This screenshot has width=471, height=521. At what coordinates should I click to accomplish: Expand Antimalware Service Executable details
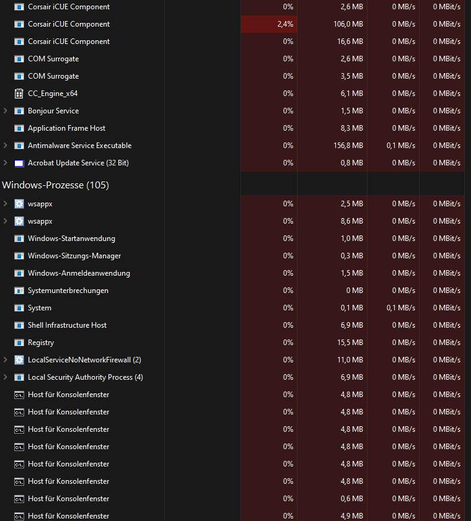point(6,145)
